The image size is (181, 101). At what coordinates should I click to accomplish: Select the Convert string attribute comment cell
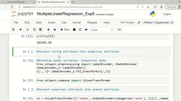click(102, 52)
